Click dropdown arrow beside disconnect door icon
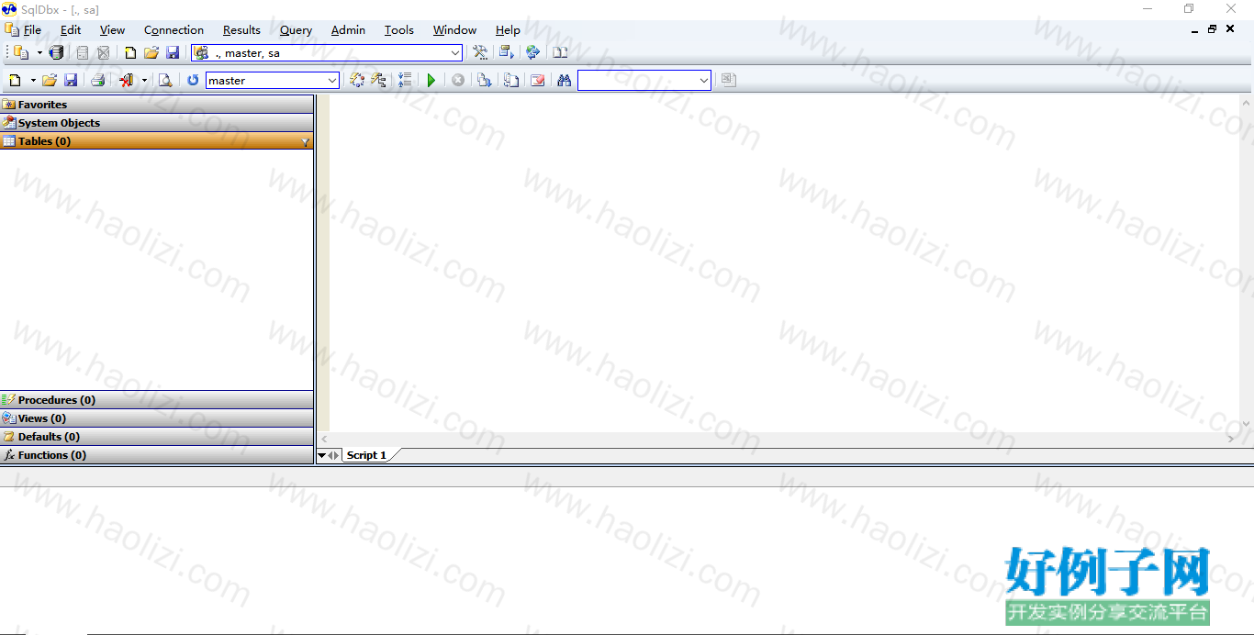Screen dimensions: 1254x635 [144, 81]
